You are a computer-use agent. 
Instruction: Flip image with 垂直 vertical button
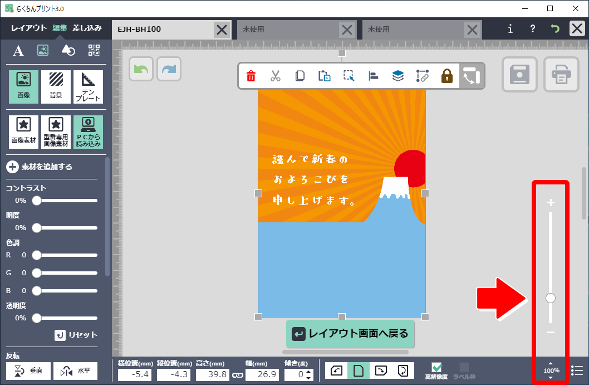pyautogui.click(x=28, y=371)
